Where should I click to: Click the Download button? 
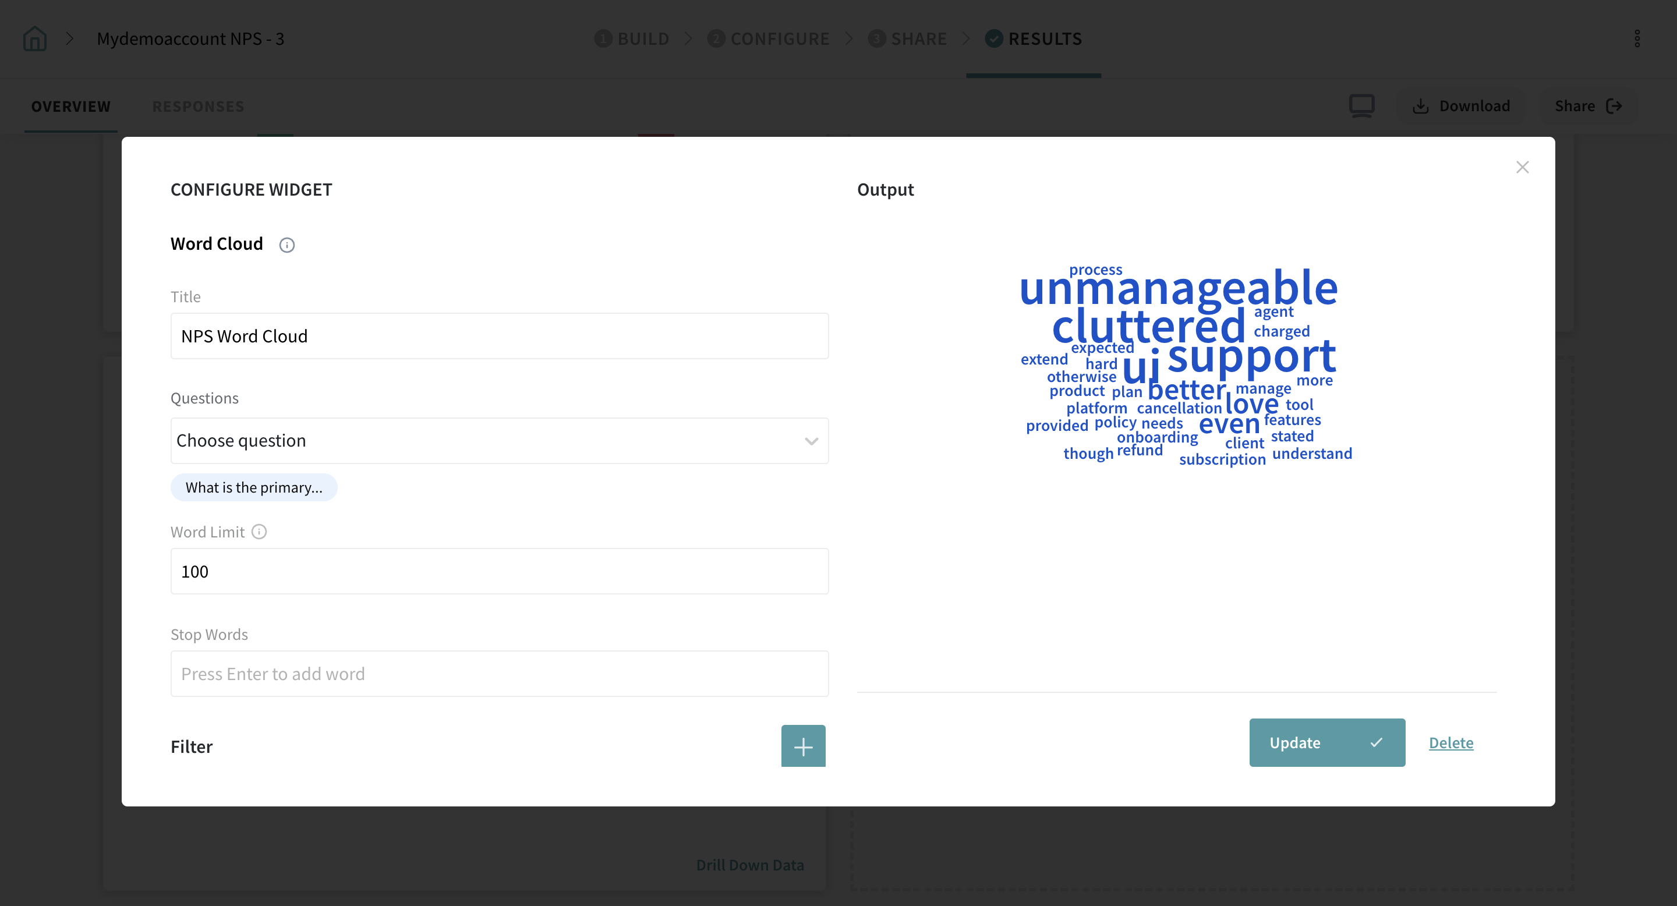(1462, 106)
